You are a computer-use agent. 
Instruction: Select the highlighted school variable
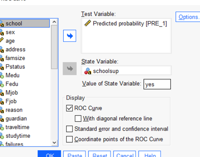coord(25,23)
